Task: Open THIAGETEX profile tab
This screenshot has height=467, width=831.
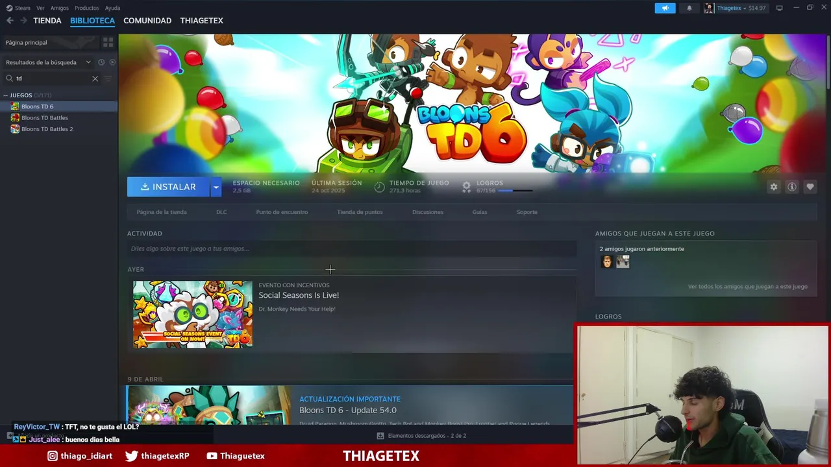Action: click(x=201, y=21)
